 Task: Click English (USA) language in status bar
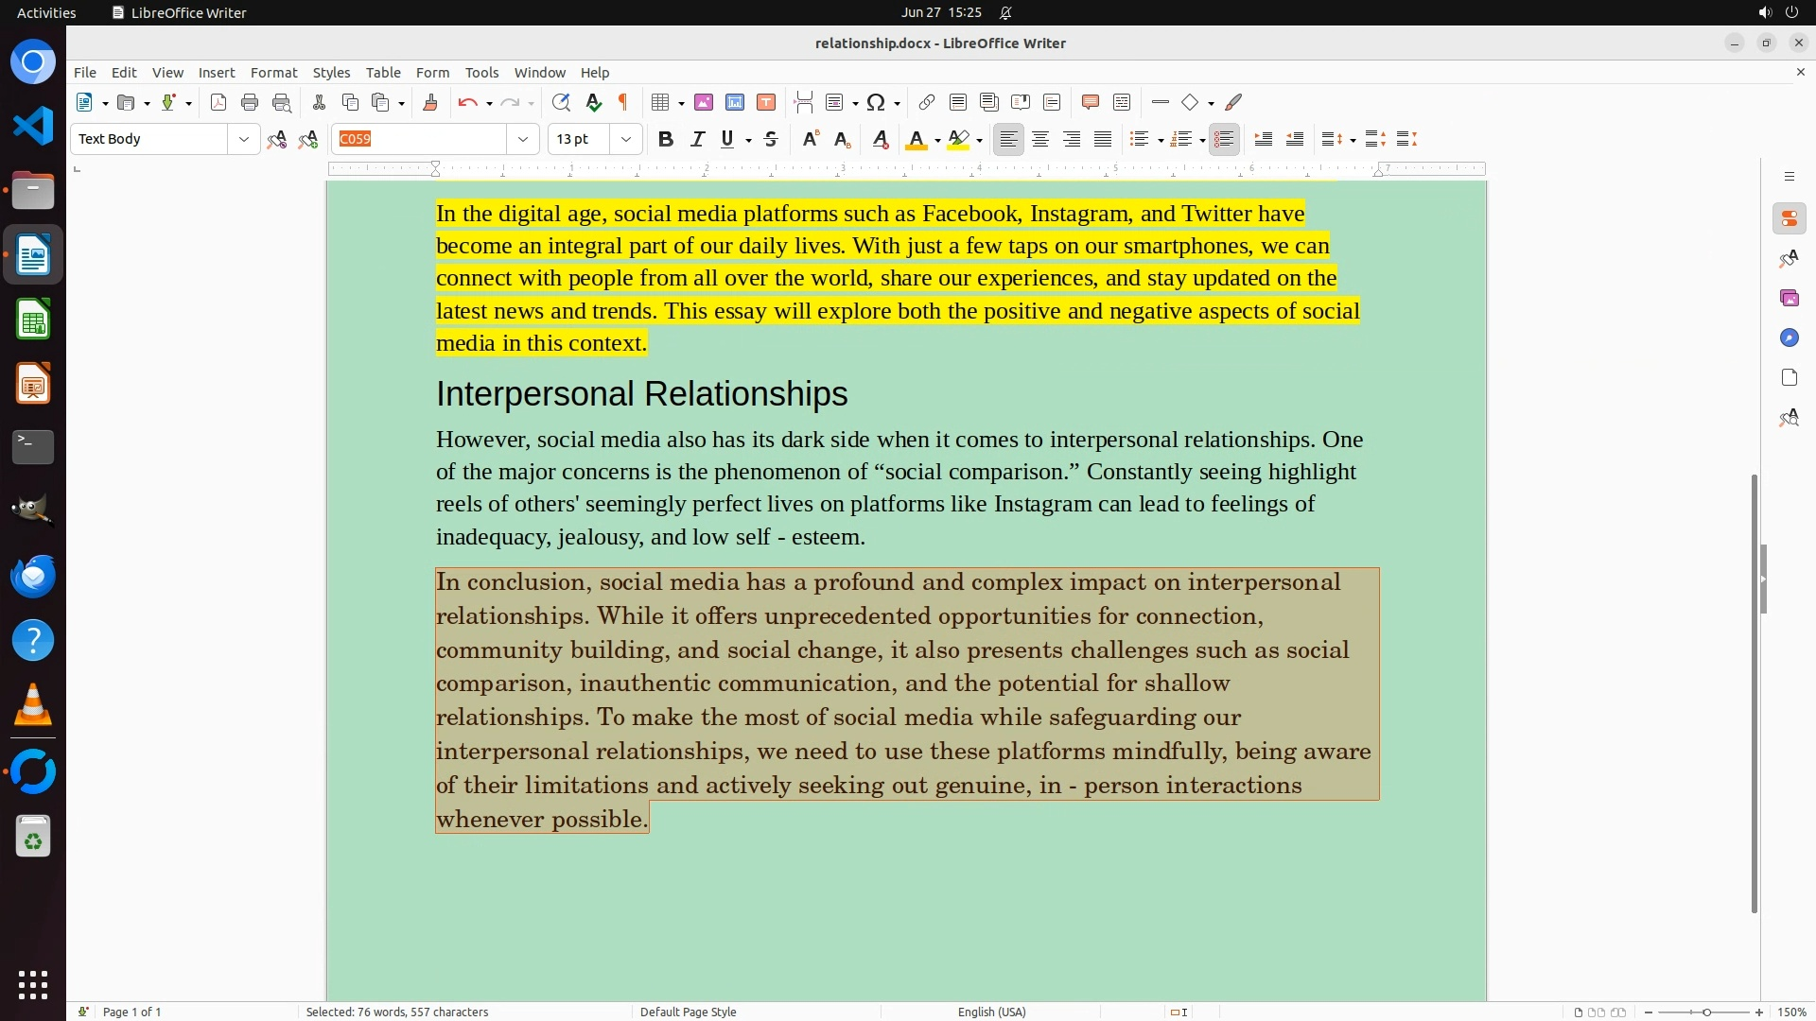[991, 1012]
